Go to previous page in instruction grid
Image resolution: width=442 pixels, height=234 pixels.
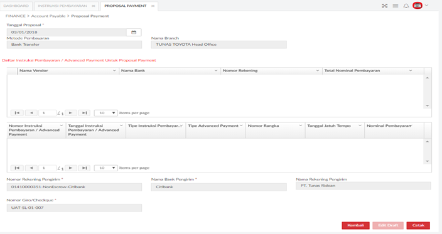[x=31, y=168]
